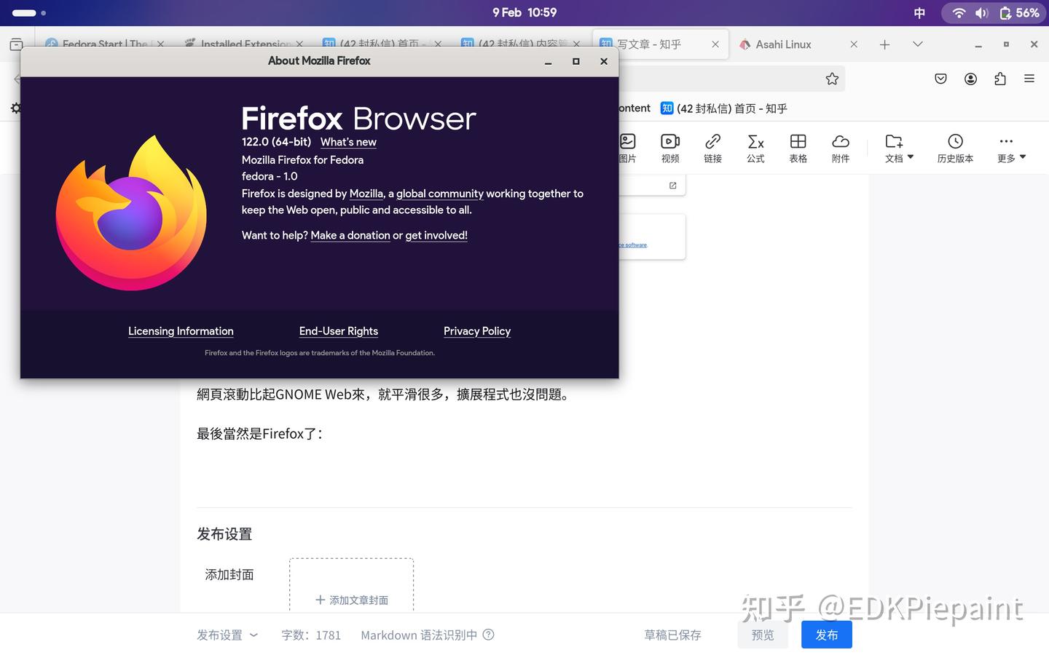The image size is (1049, 655).
Task: Expand the 文档 dropdown in the editor toolbar
Action: 899,148
